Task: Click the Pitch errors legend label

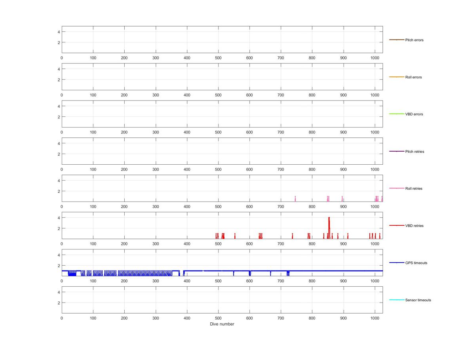Action: 414,40
